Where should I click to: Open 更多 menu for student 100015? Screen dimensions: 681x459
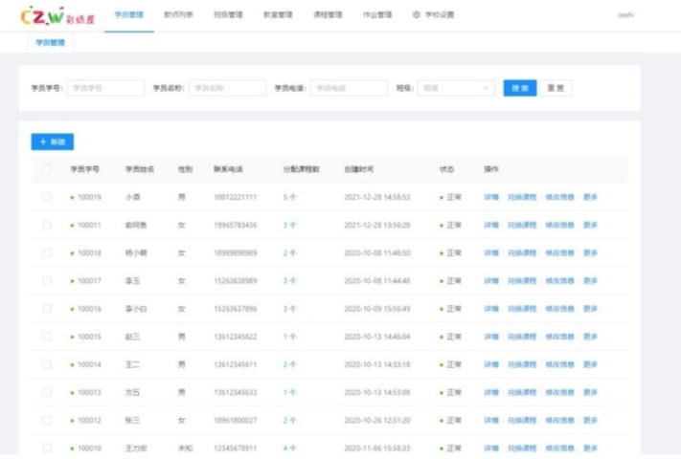pyautogui.click(x=590, y=337)
